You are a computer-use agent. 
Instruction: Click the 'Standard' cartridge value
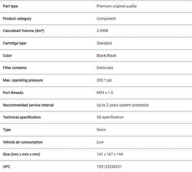[x=104, y=43]
